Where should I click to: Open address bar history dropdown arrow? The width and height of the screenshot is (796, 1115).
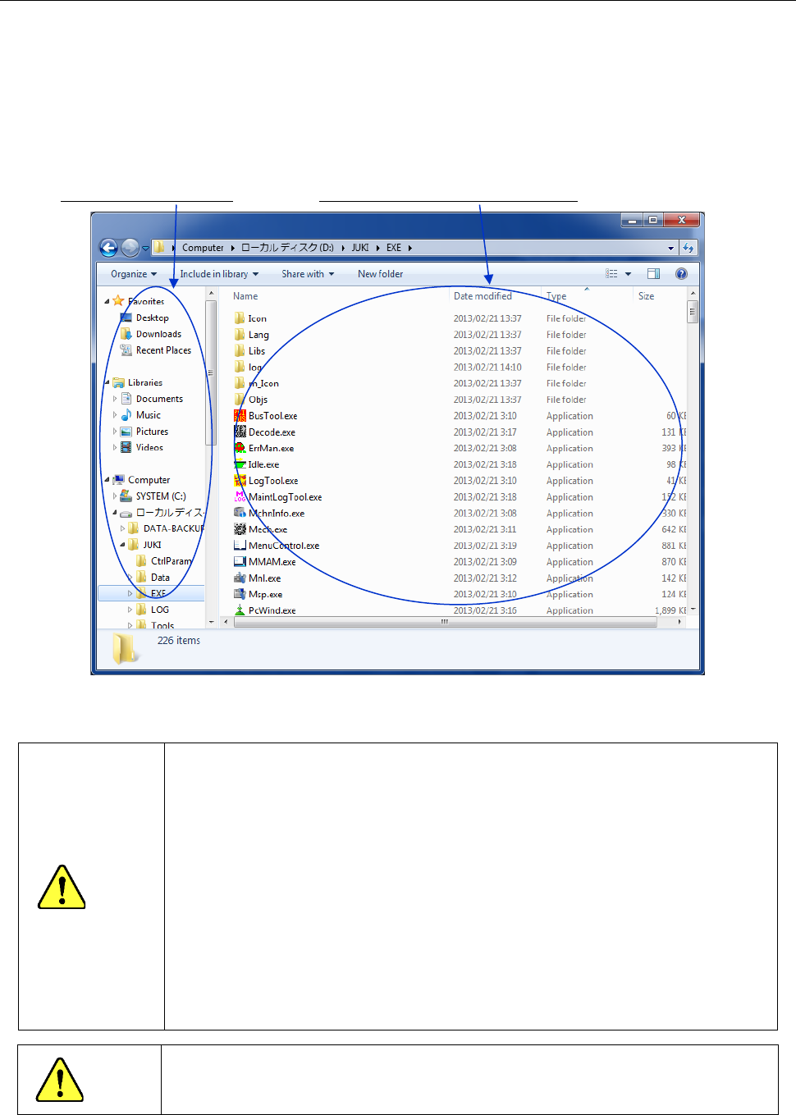(671, 248)
